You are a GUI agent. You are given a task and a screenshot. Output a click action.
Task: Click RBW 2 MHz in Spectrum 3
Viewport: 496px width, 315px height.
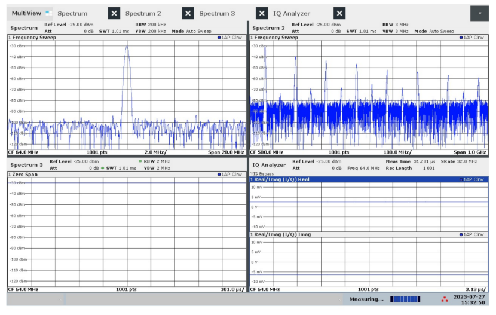tap(157, 161)
